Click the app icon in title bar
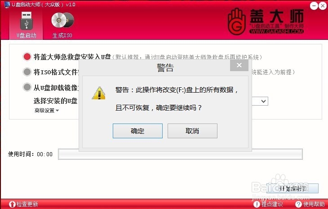The height and width of the screenshot is (209, 328). (7, 4)
